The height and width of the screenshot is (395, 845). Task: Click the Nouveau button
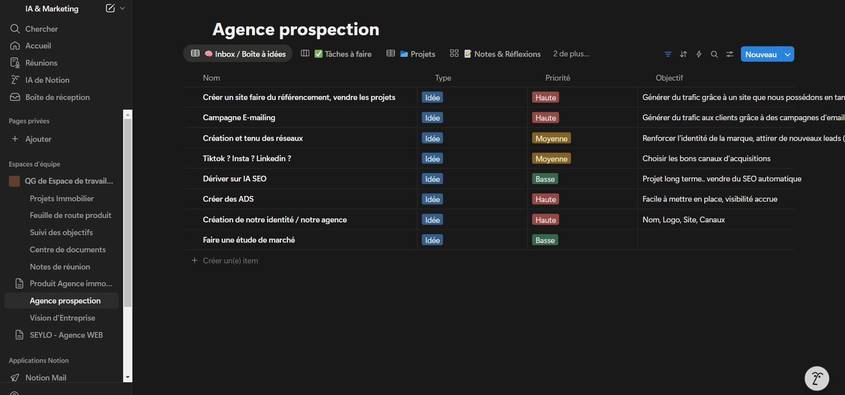[x=761, y=54]
